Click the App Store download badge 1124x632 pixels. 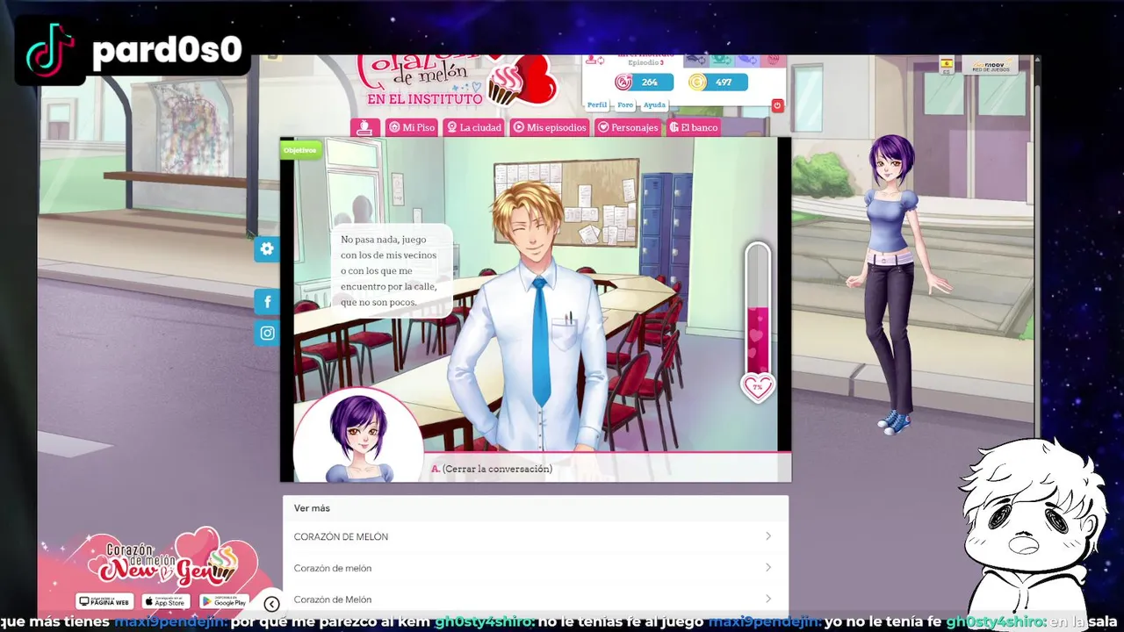tap(166, 601)
